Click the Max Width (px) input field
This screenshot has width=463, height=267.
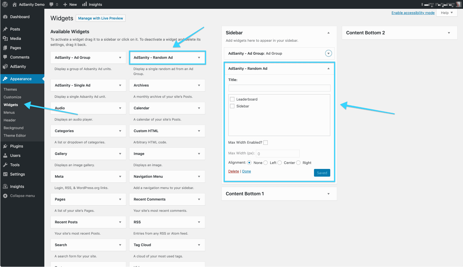point(278,154)
